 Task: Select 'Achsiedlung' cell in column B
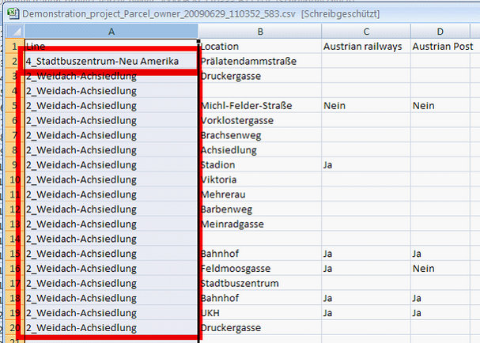(260, 150)
